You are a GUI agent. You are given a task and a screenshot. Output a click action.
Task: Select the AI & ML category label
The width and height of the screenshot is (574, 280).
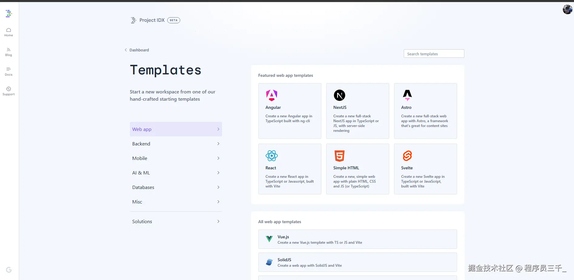(x=141, y=173)
